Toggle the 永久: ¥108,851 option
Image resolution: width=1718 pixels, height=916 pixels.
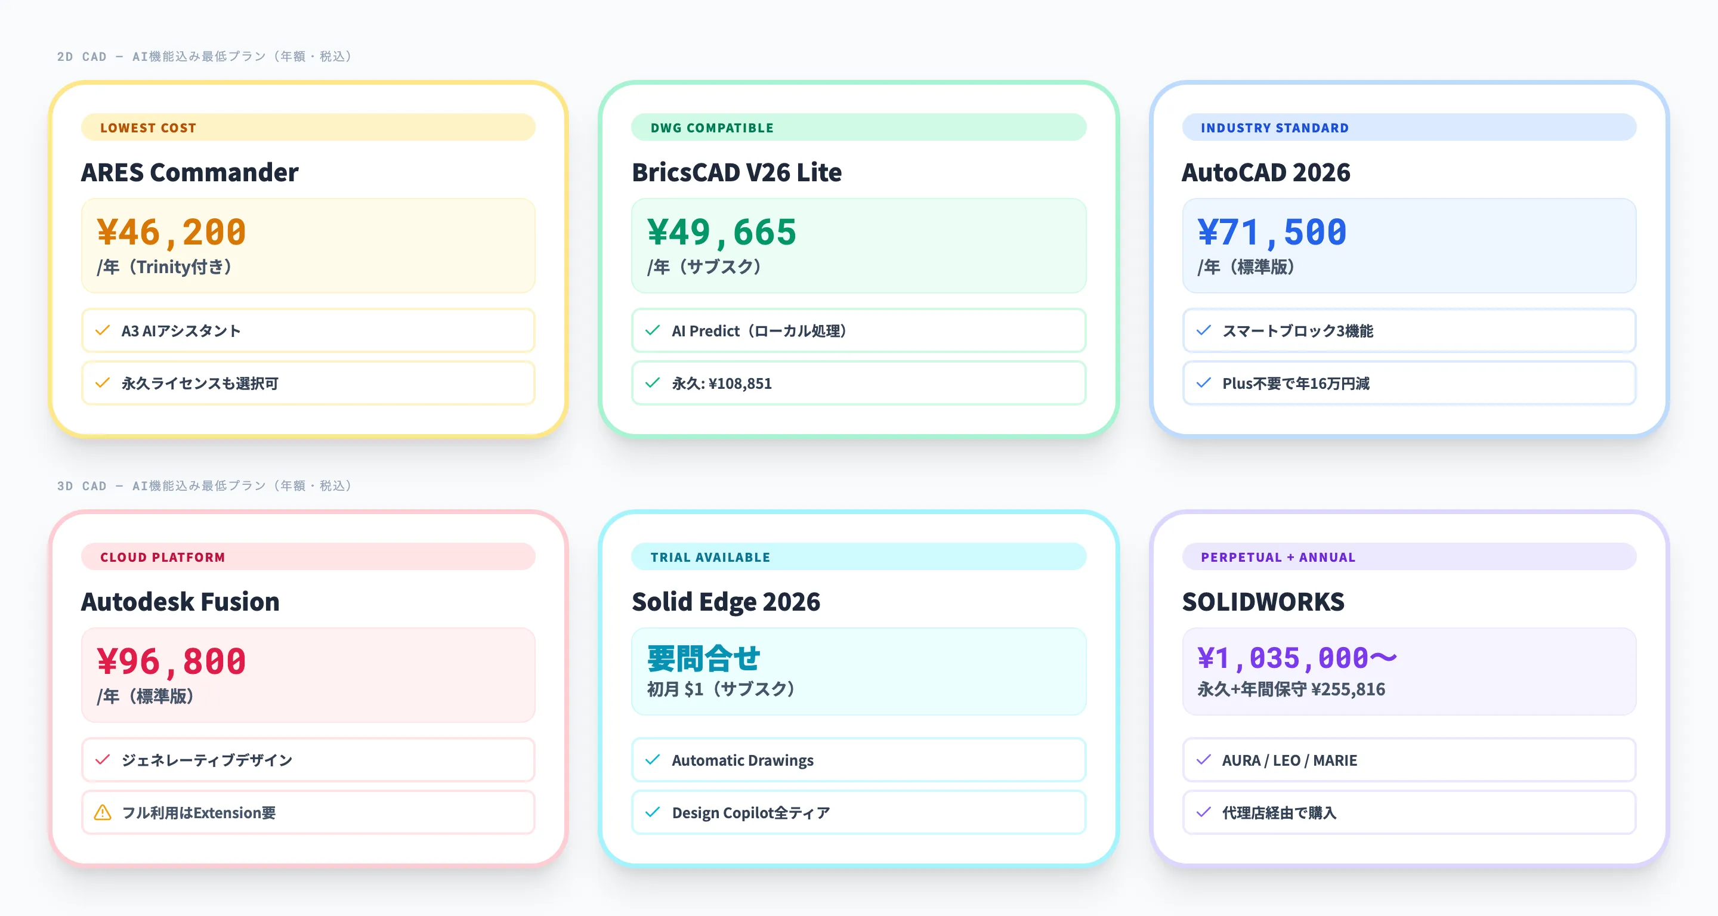858,383
